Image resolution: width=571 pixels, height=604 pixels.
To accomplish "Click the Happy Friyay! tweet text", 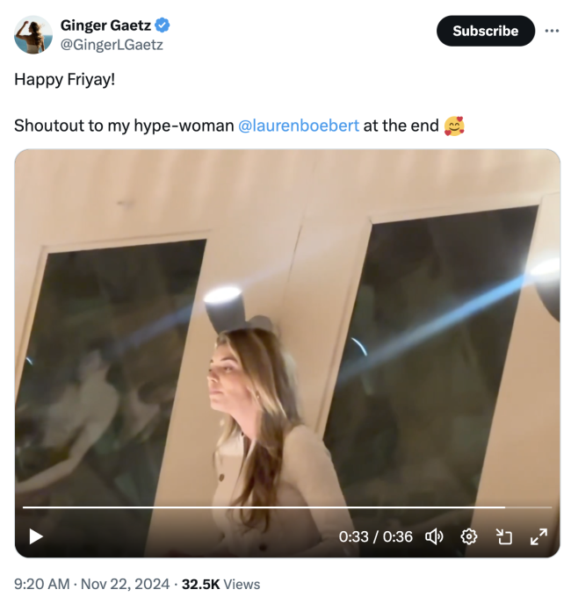I will coord(64,79).
